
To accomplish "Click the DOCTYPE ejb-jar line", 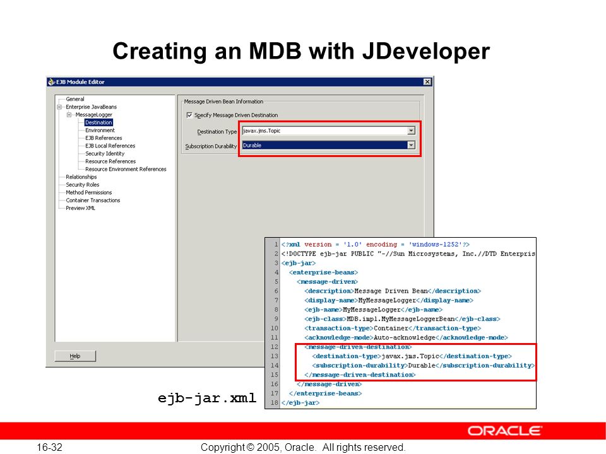I will [x=408, y=253].
